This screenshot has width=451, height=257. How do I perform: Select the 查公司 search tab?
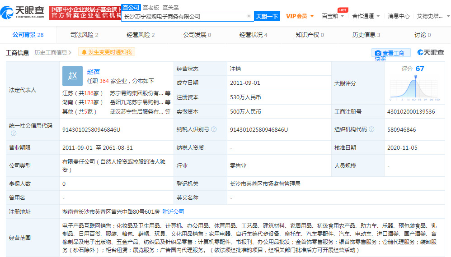point(131,8)
